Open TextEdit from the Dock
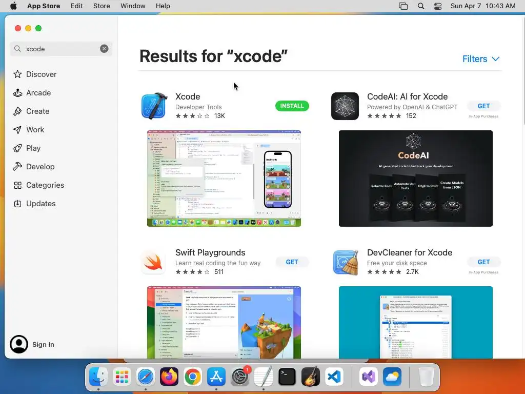 (264, 377)
